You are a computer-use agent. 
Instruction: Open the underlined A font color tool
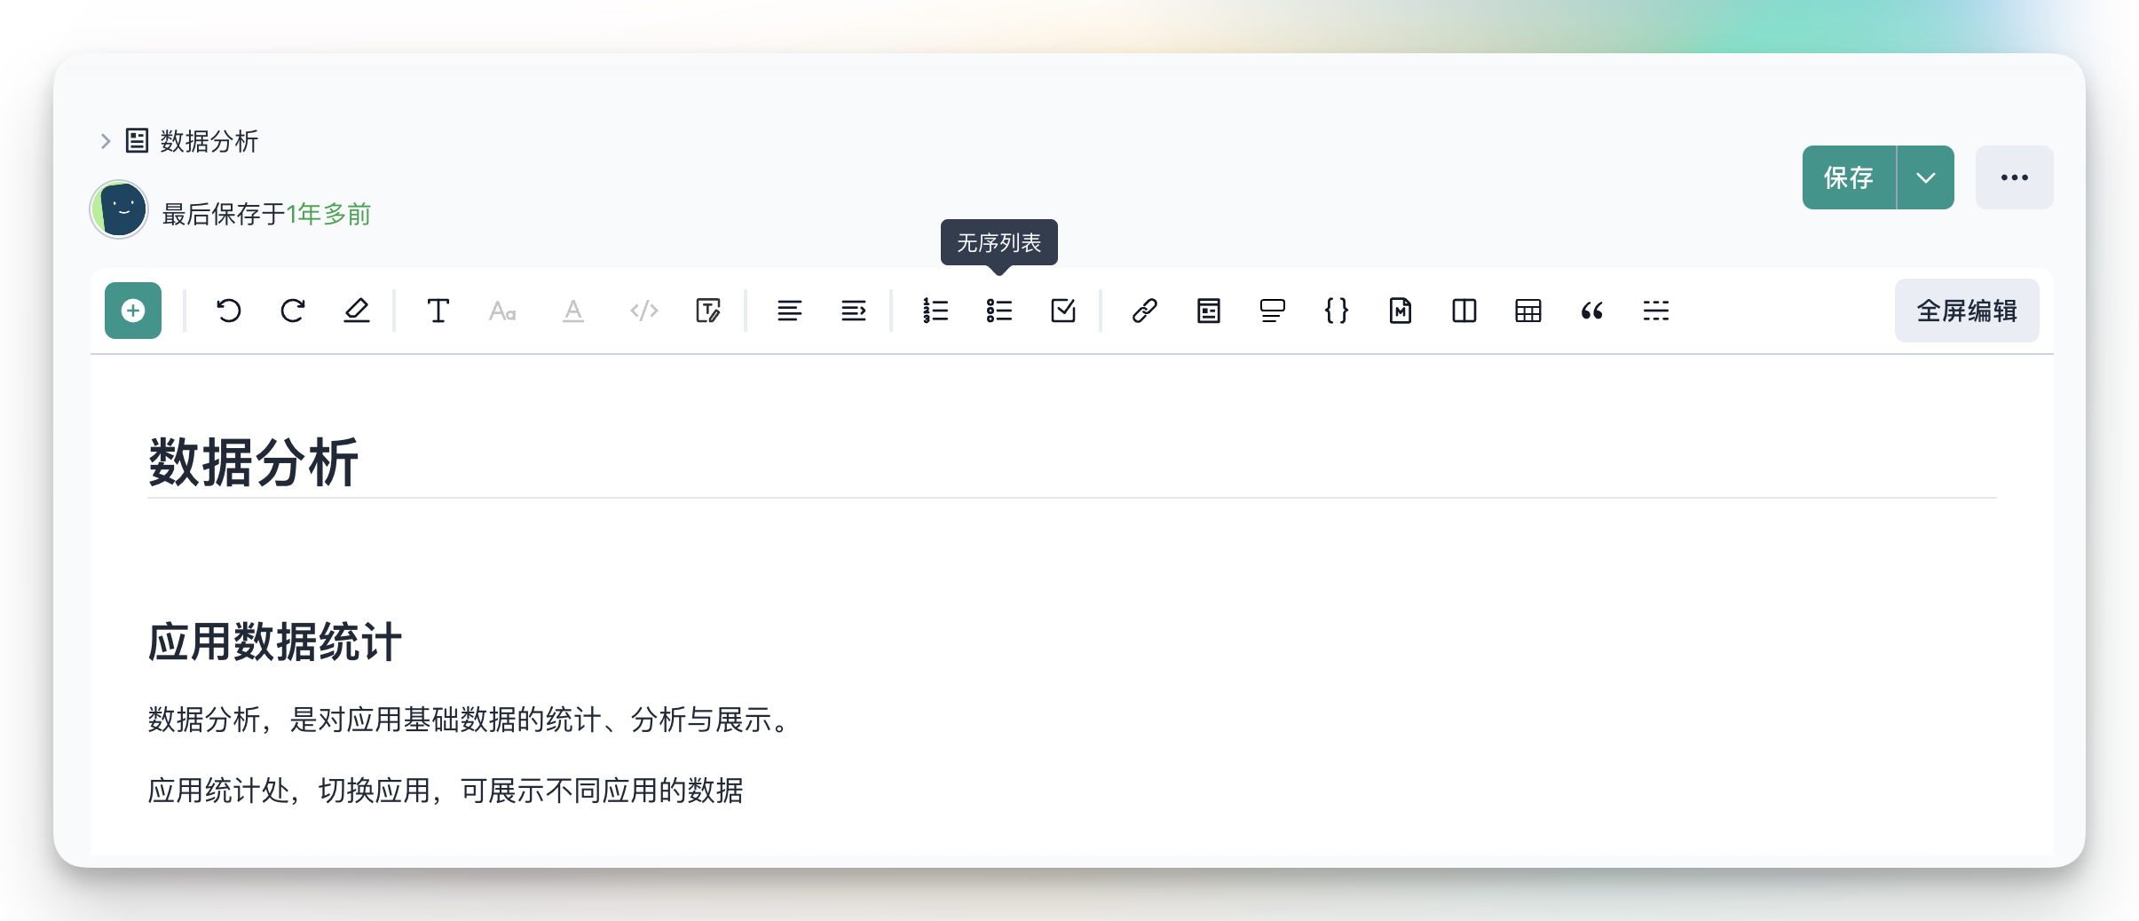pyautogui.click(x=573, y=311)
